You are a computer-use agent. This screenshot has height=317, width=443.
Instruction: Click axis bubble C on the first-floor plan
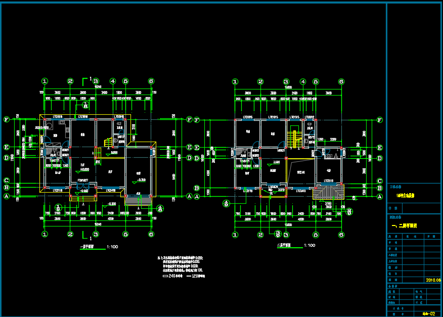[6, 180]
